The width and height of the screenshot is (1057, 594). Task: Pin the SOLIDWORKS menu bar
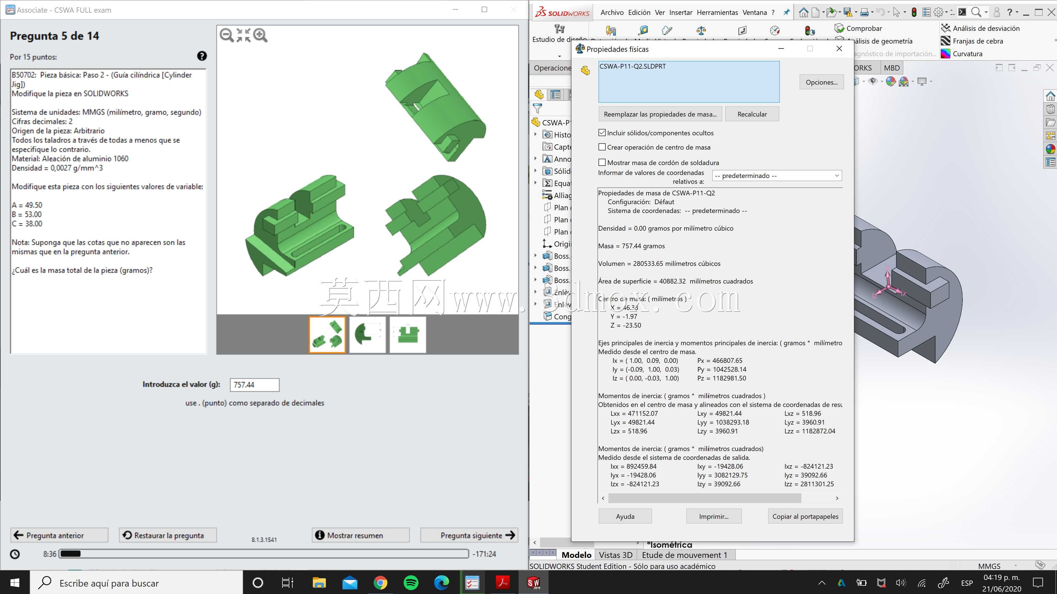click(x=786, y=12)
